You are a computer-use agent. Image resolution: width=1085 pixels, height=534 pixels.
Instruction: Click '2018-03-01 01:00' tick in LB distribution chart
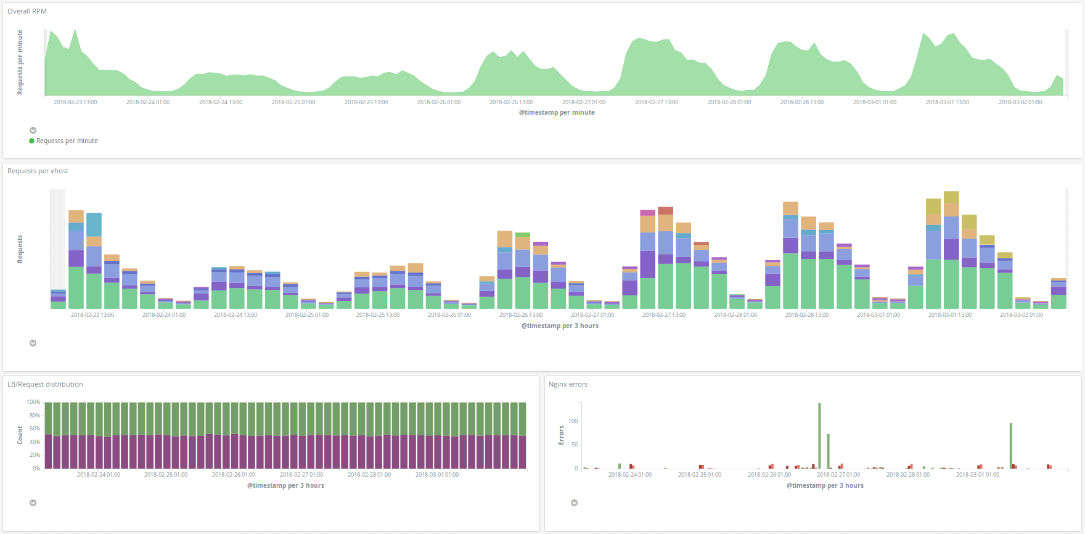pyautogui.click(x=437, y=475)
